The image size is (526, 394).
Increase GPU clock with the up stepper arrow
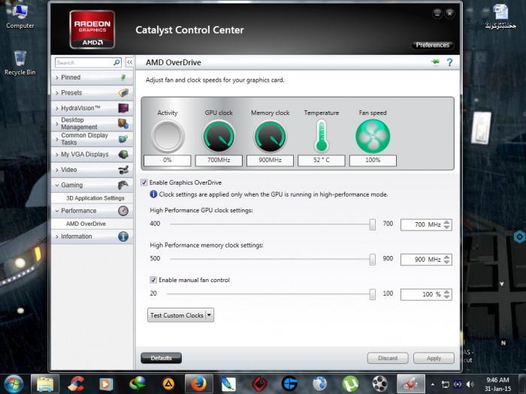coord(447,222)
